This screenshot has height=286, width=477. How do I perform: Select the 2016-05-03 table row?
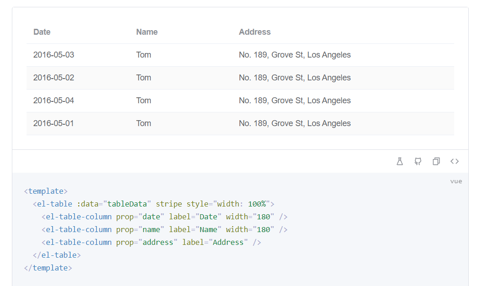240,55
